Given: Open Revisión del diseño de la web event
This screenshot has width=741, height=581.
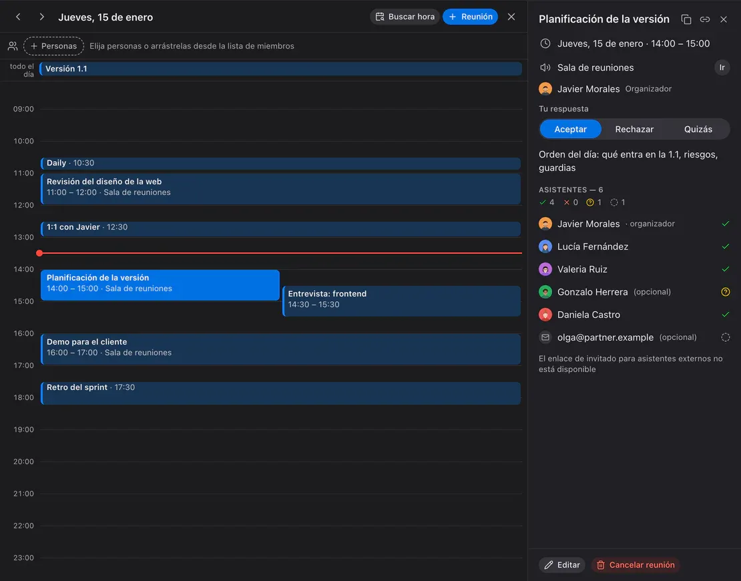Looking at the screenshot, I should tap(280, 188).
